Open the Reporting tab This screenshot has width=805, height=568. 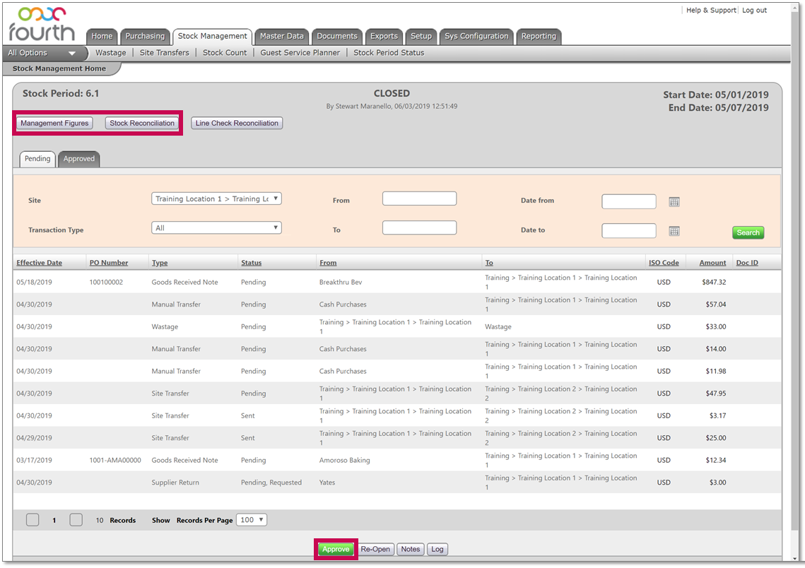click(x=539, y=37)
